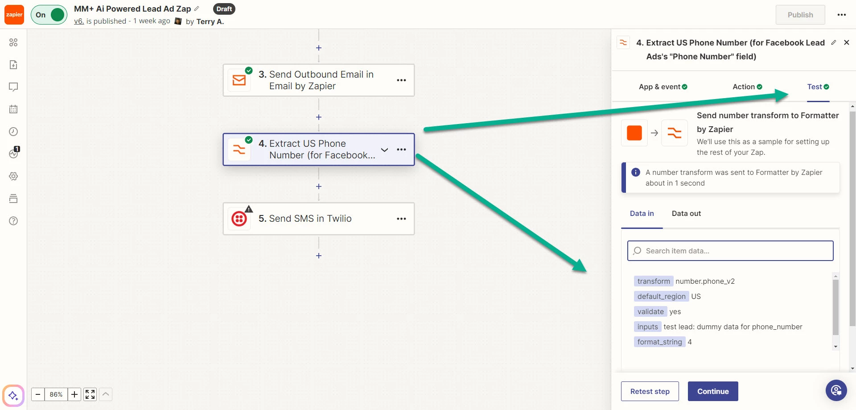Open the versions stack sidebar icon
Screen dimensions: 856x410
13,199
